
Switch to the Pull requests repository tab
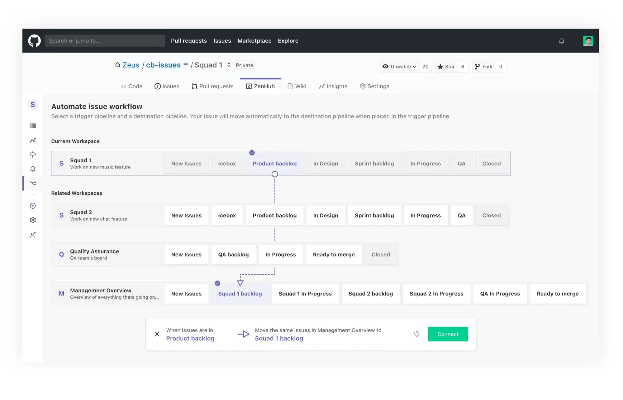click(212, 86)
